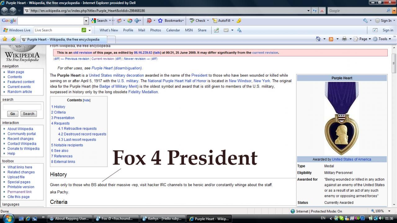Image resolution: width=397 pixels, height=223 pixels.
Task: Click the green Live Search magnifier button
Action: [x=83, y=30]
